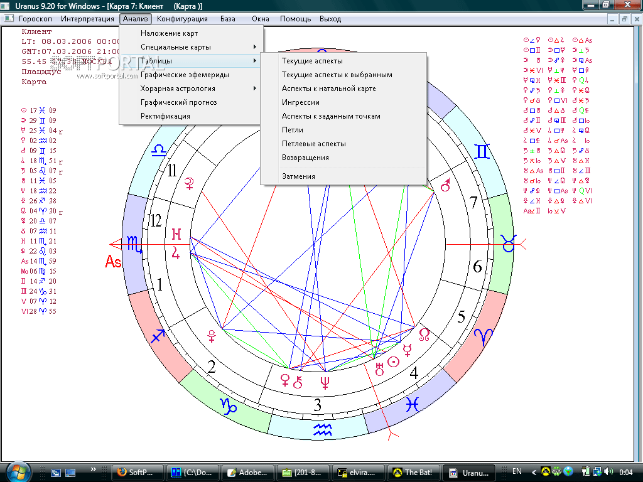
Task: Switch to The Bat! taskbar button
Action: [x=413, y=473]
